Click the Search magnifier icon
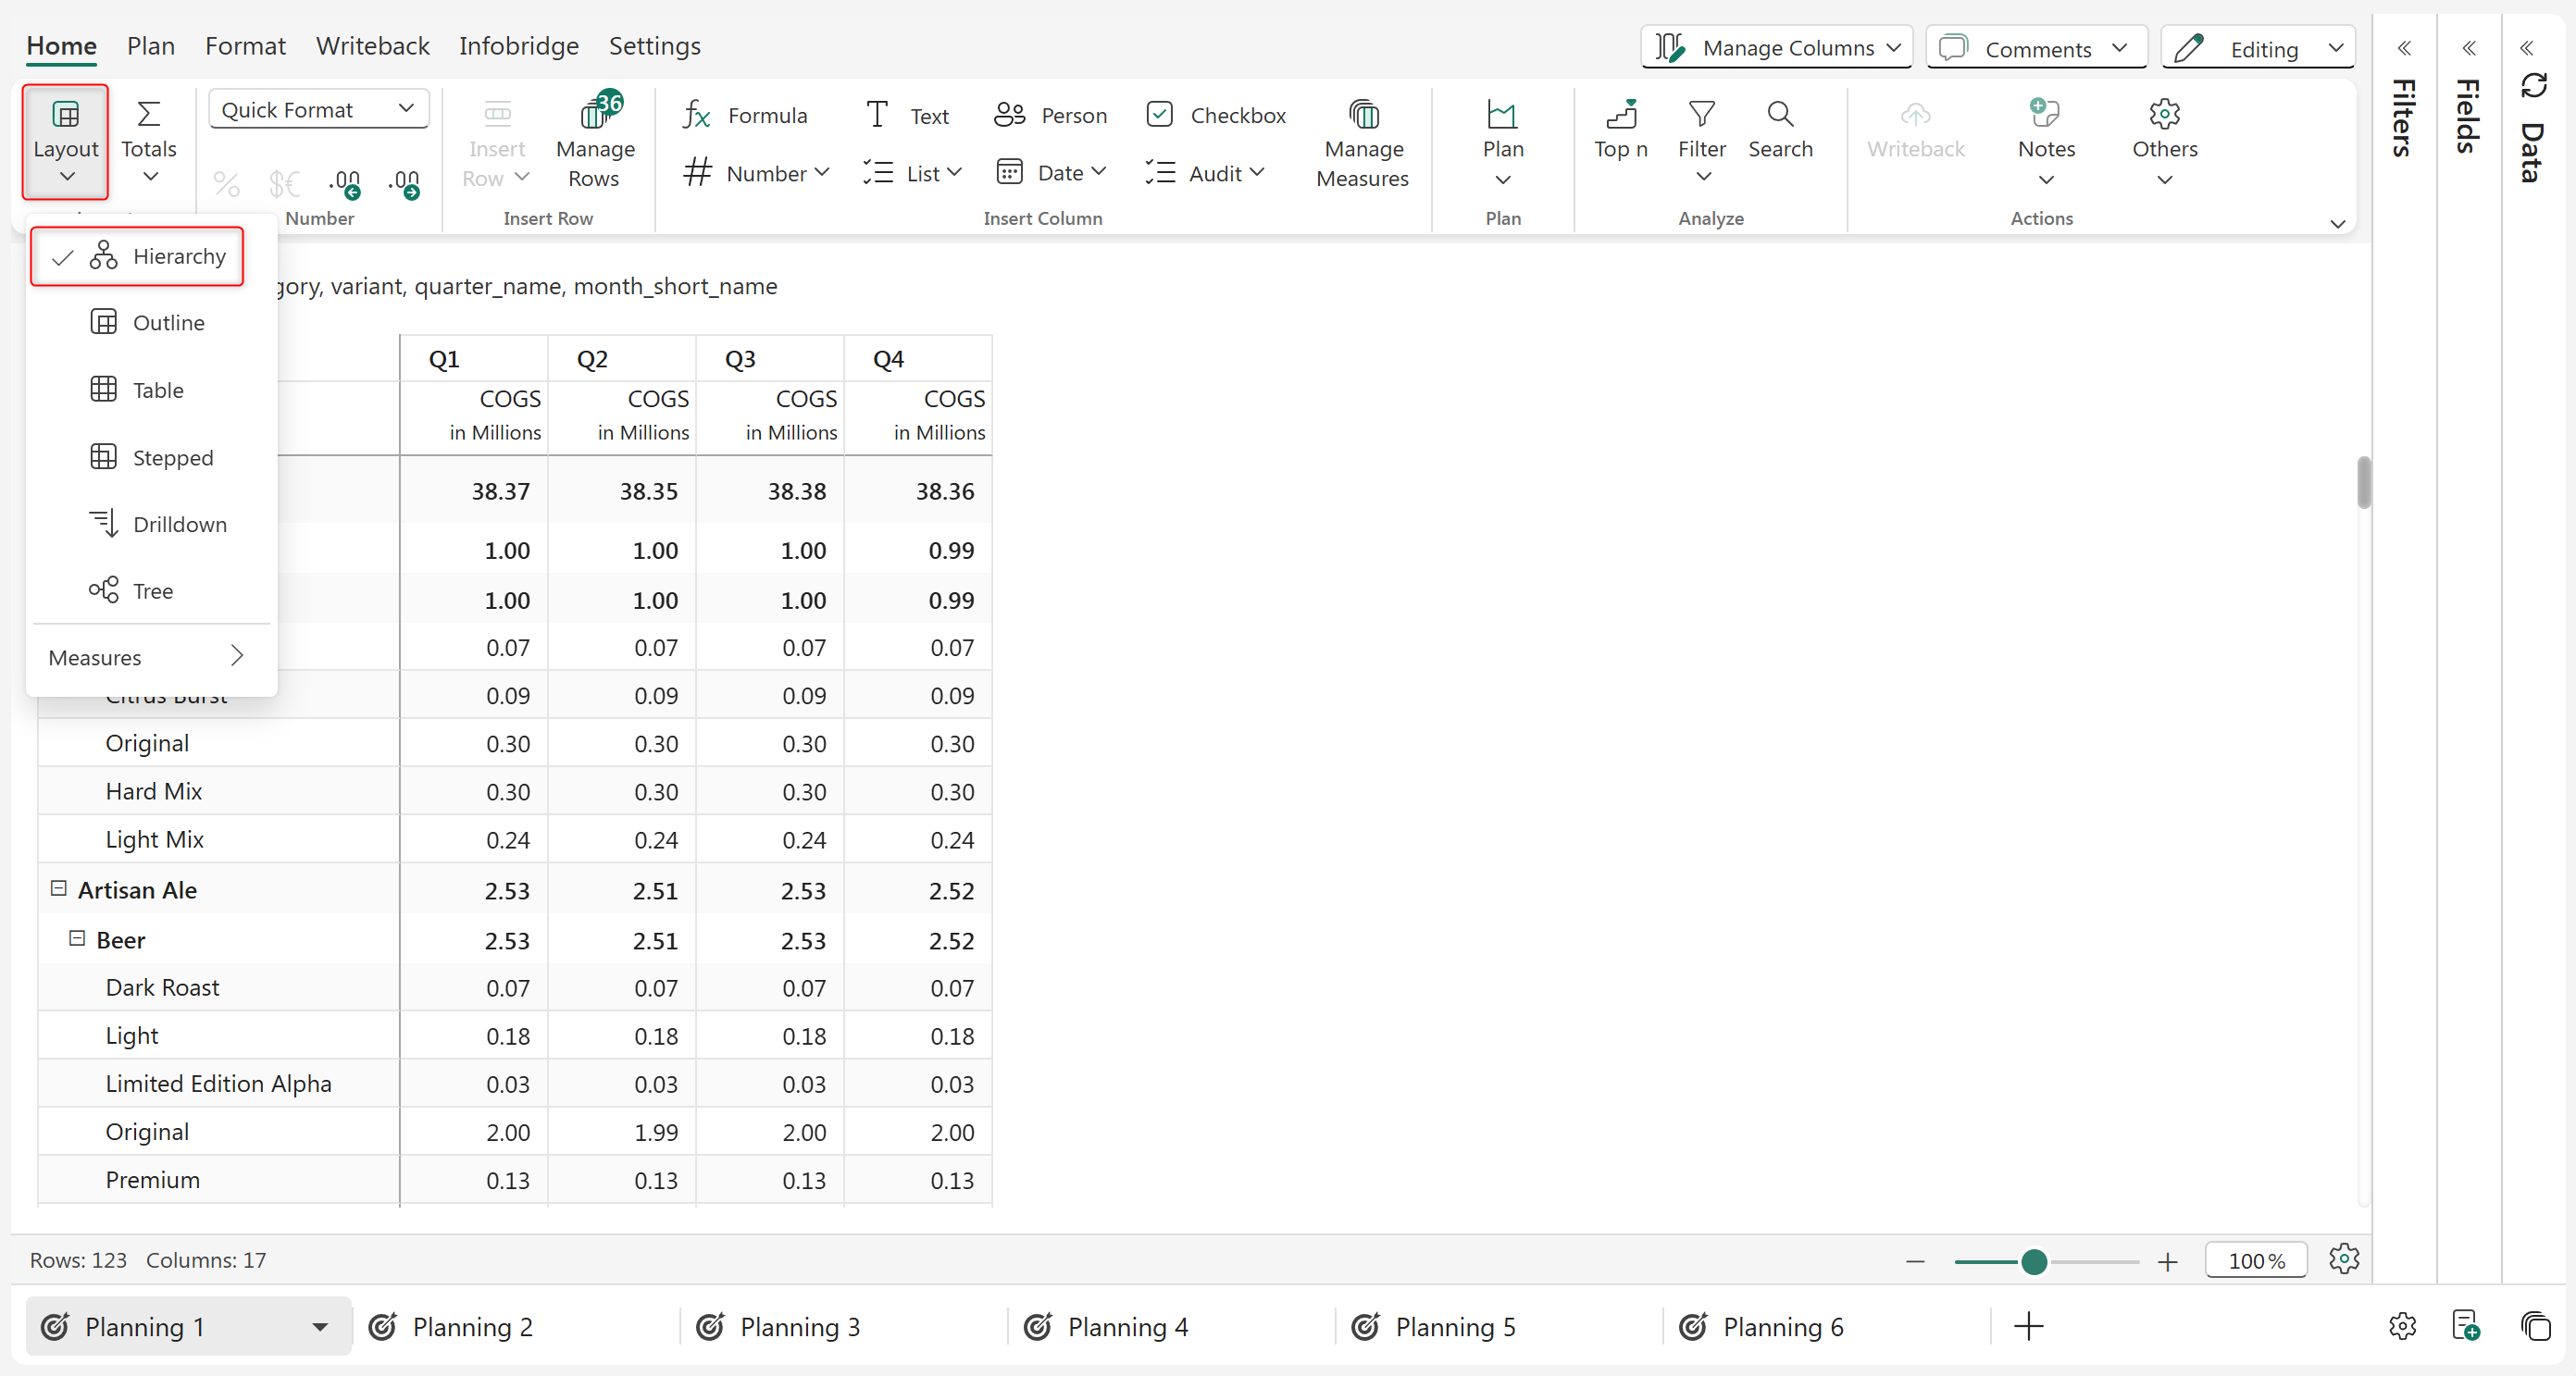Image resolution: width=2576 pixels, height=1376 pixels. (x=1780, y=114)
